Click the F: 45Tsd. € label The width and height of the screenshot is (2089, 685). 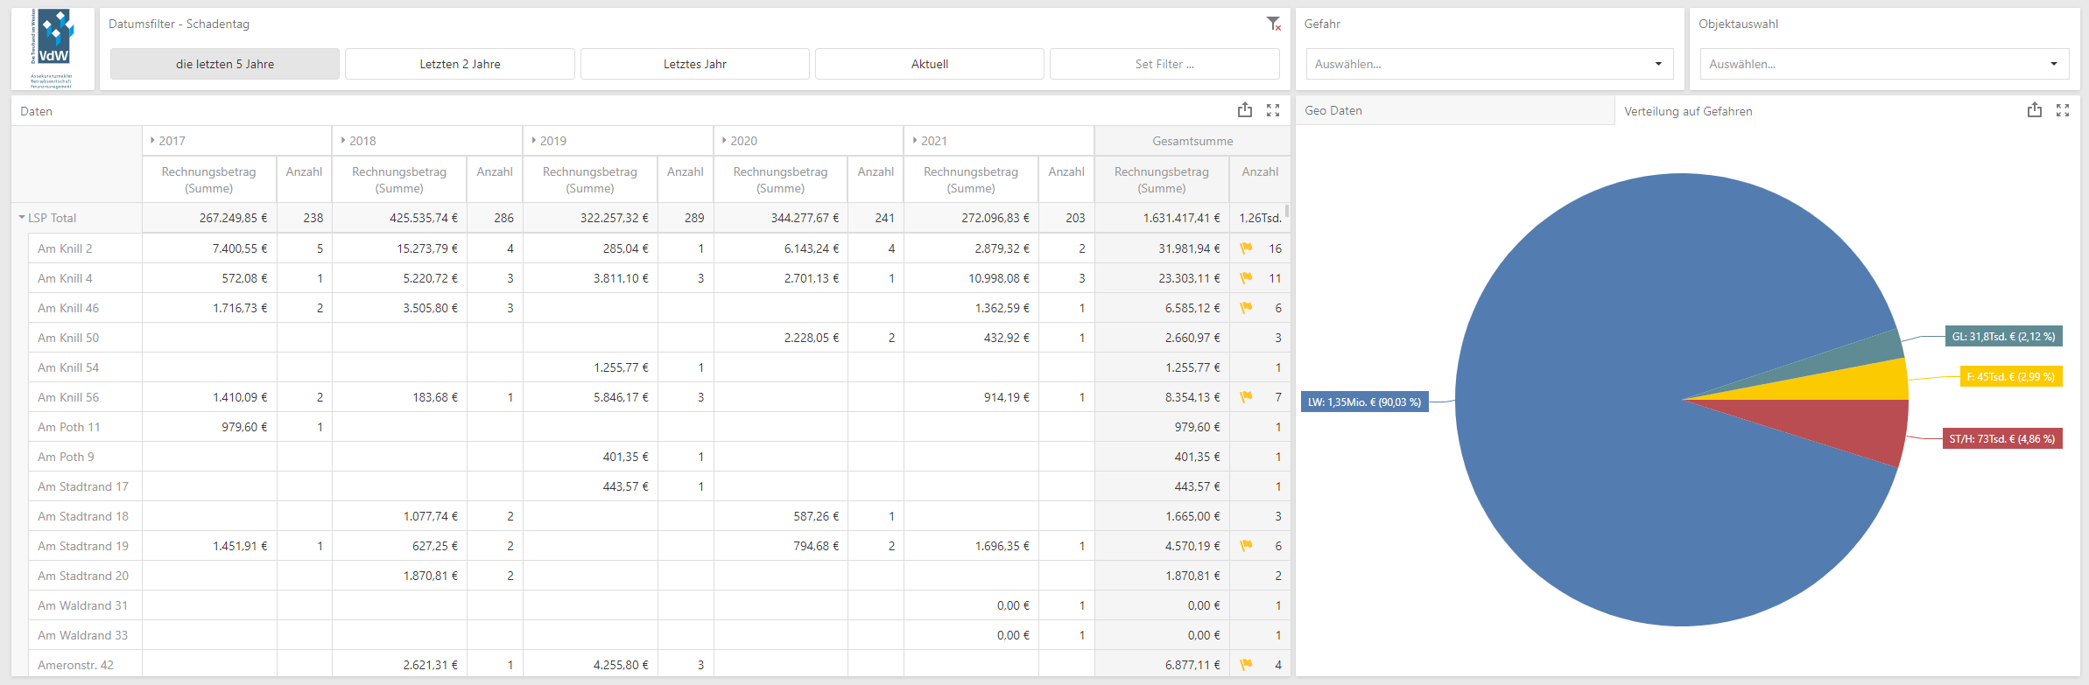pyautogui.click(x=2010, y=376)
